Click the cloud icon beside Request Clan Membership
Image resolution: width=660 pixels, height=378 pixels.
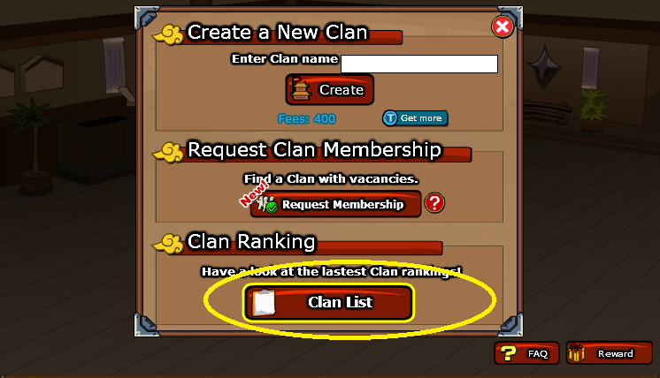click(x=168, y=153)
